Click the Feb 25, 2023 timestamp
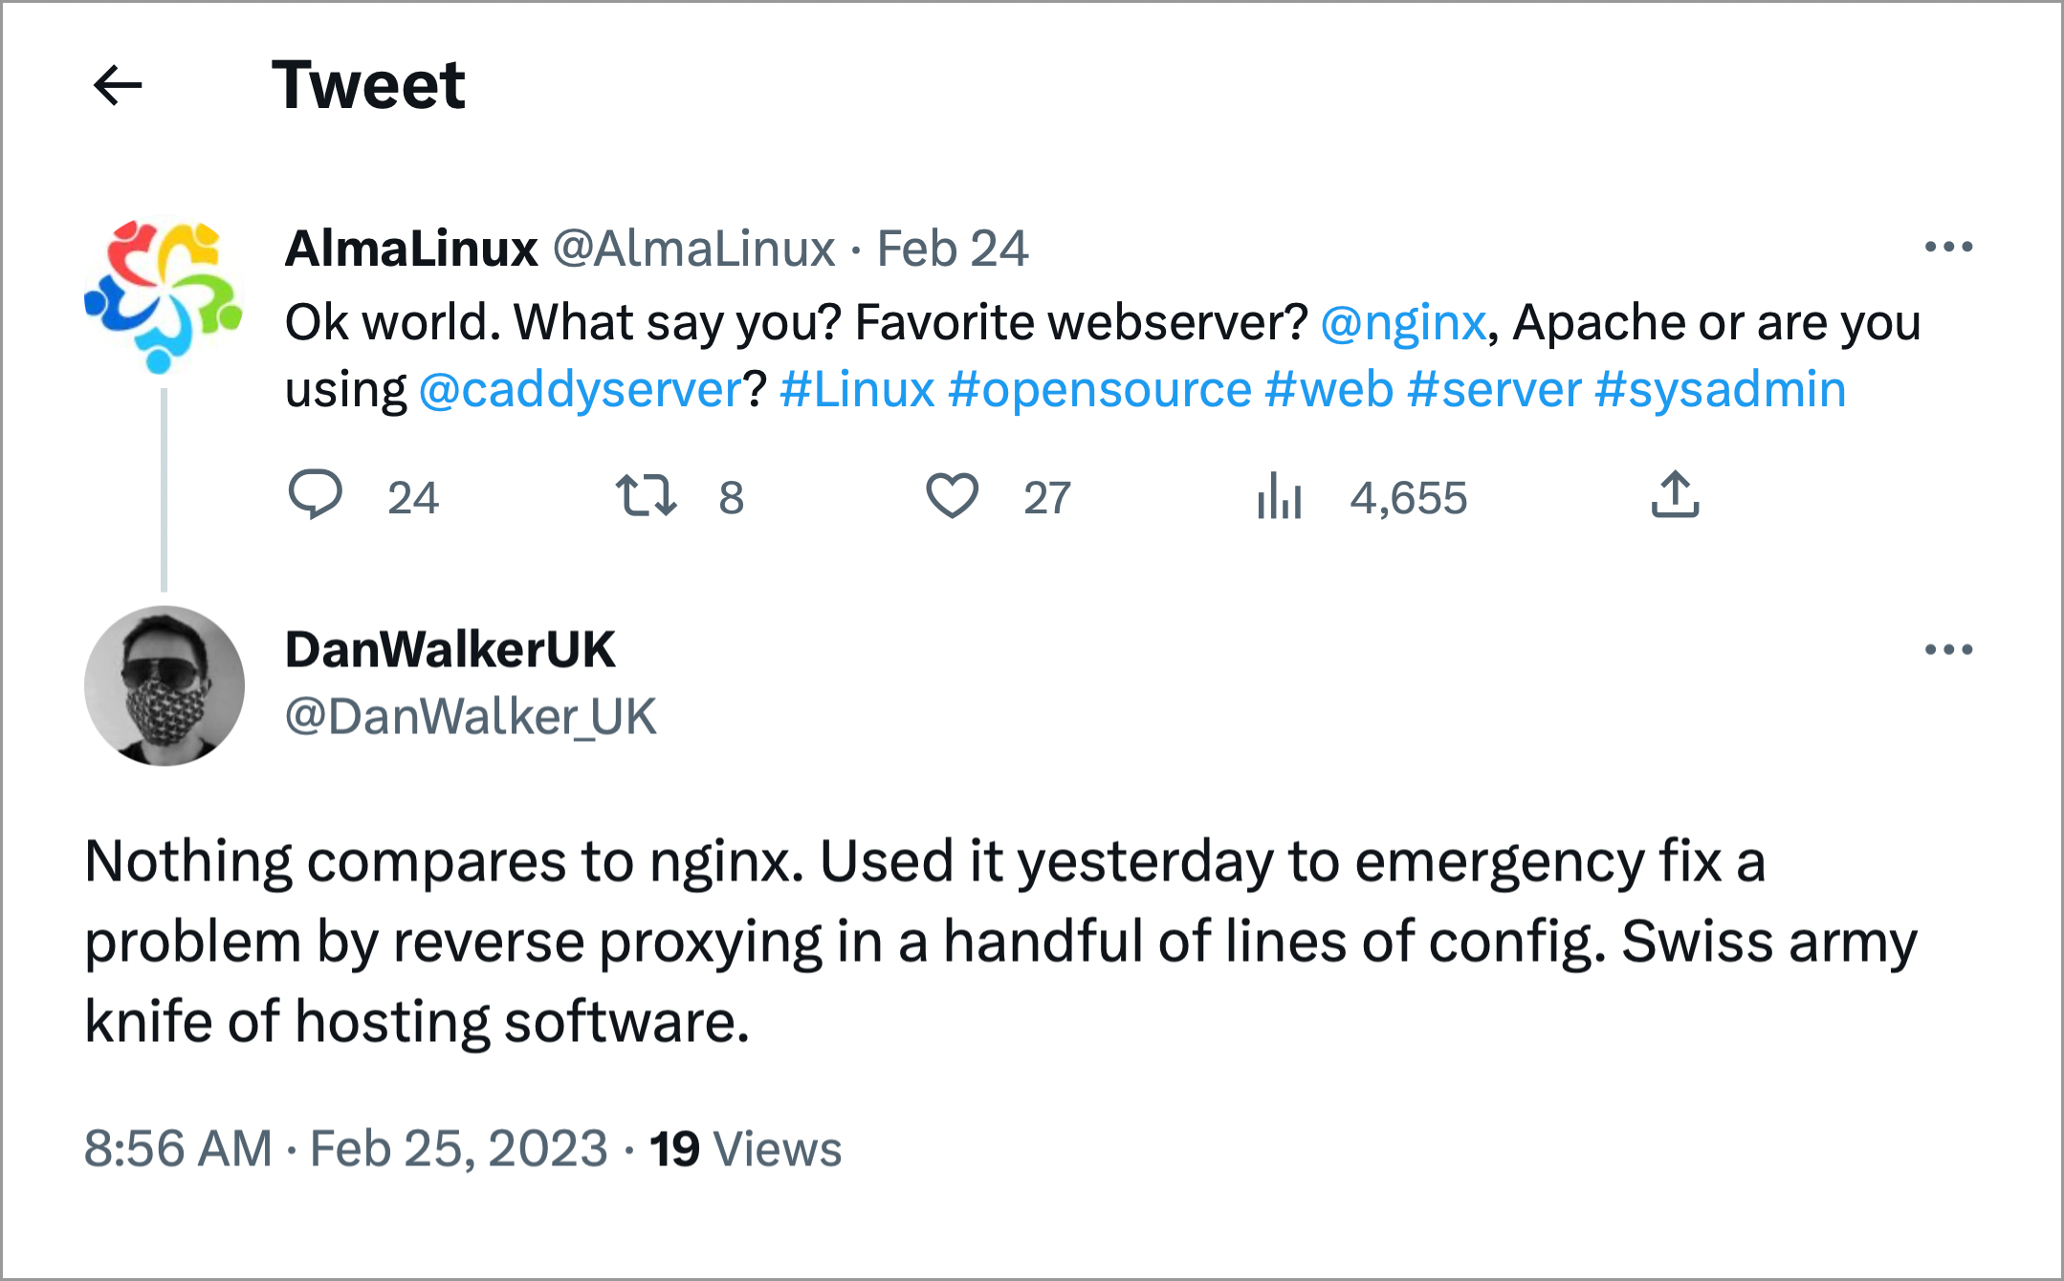 (459, 1148)
